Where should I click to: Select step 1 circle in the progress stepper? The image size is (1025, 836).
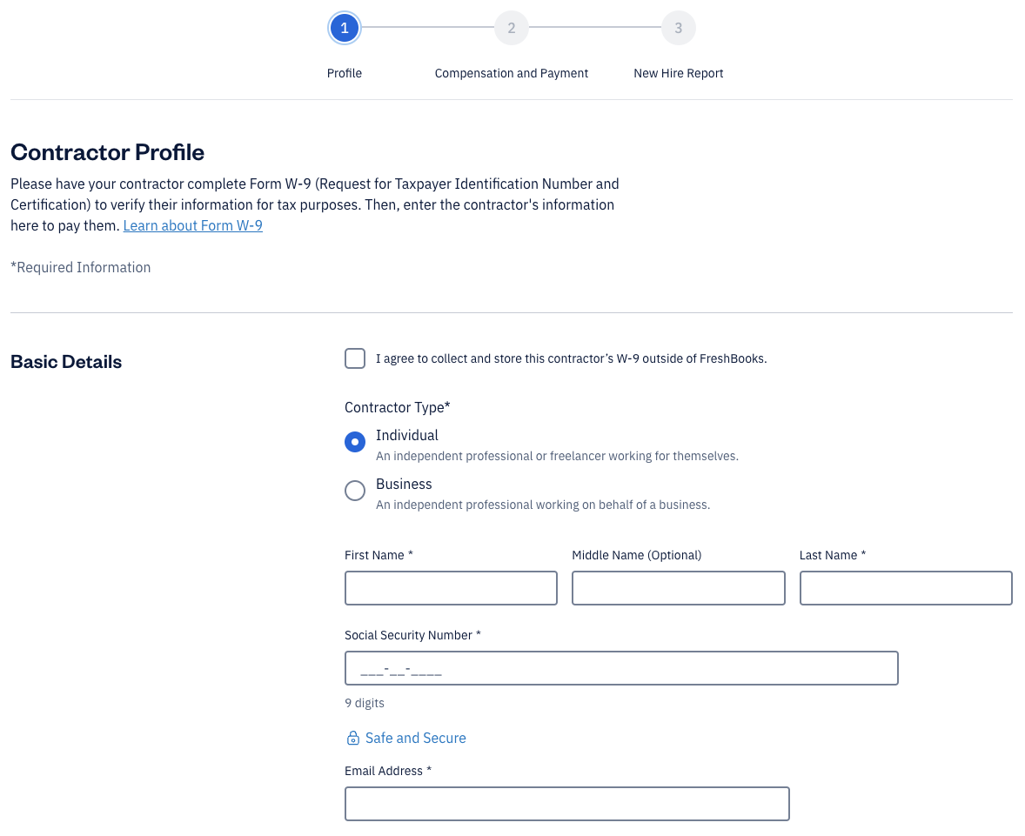[x=345, y=27]
